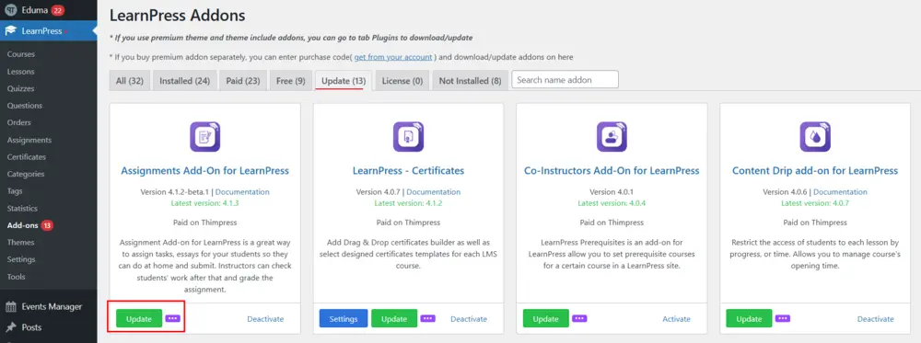This screenshot has width=921, height=343.
Task: Click the Events Manager calendar icon
Action: [10, 306]
